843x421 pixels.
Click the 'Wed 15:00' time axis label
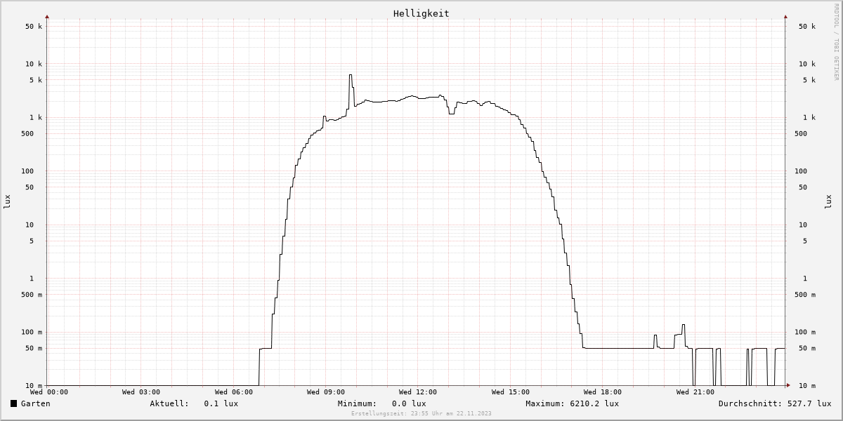click(511, 392)
